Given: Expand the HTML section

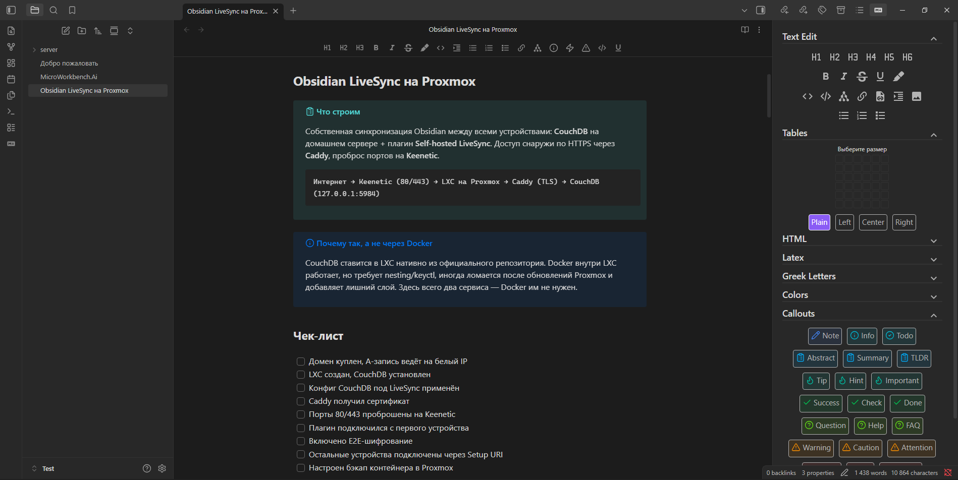Looking at the screenshot, I should point(862,239).
